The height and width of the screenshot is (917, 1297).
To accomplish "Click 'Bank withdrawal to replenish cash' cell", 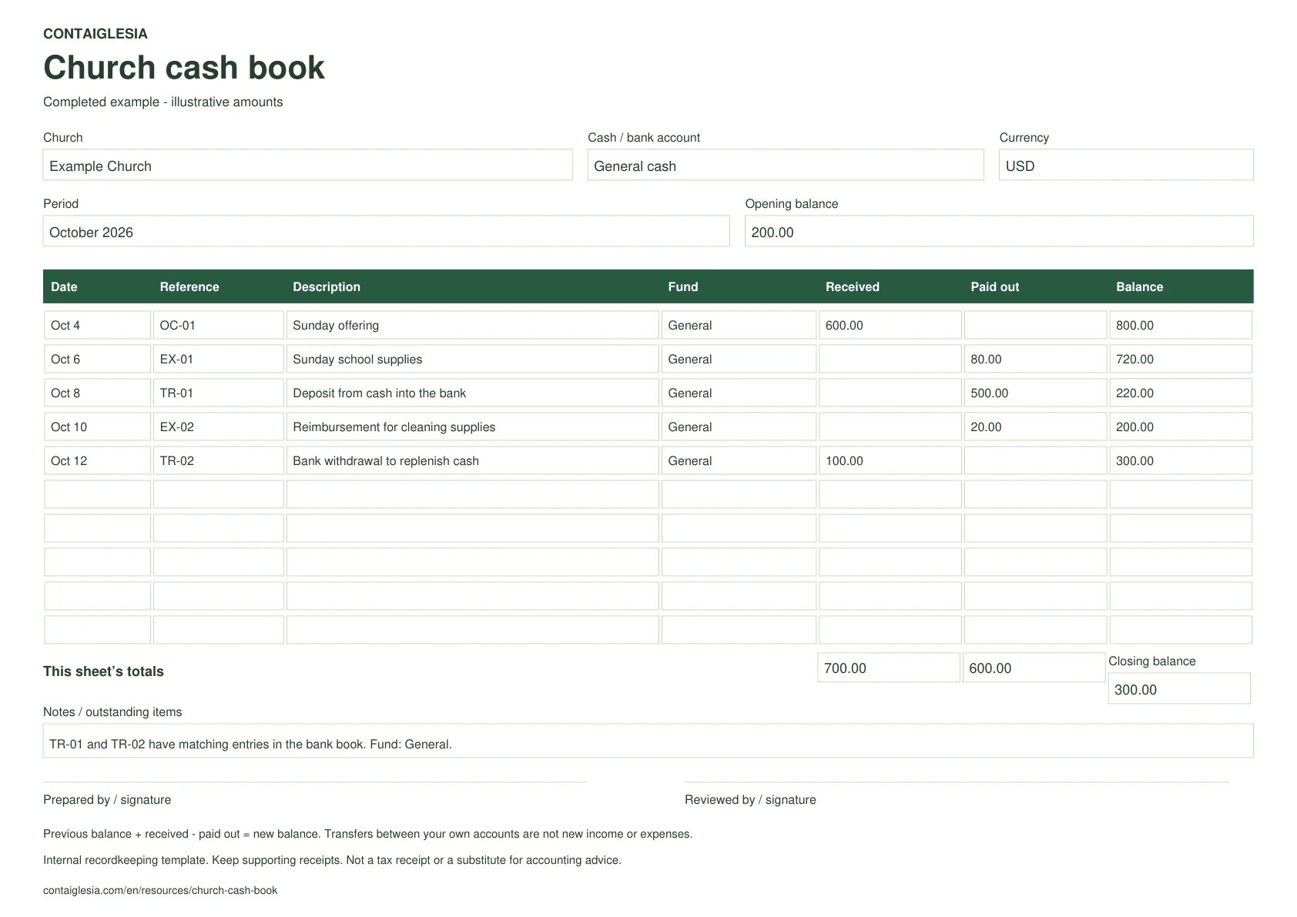I will (x=473, y=461).
